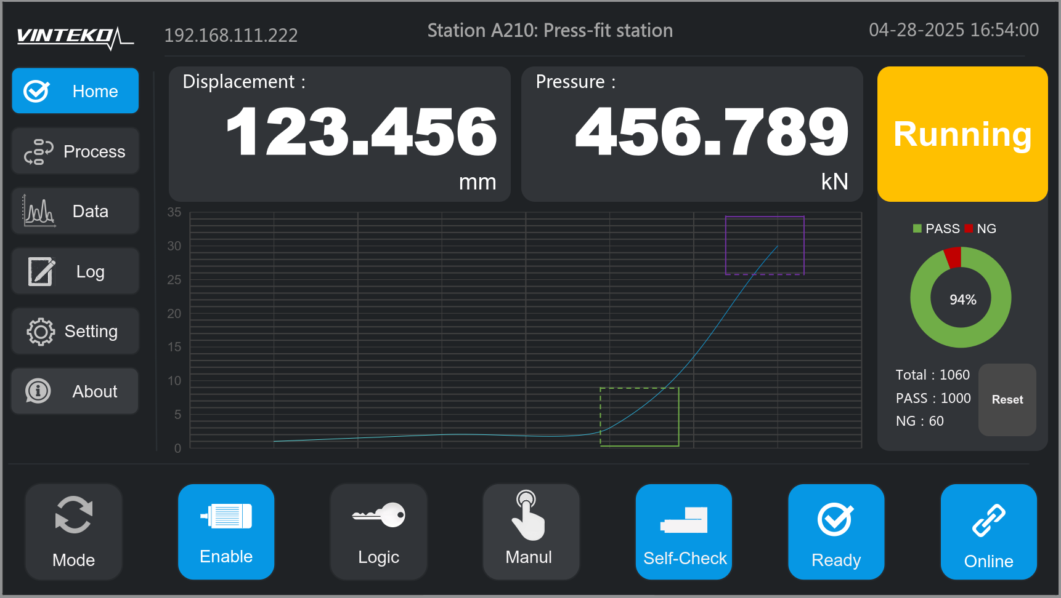Toggle the Online link button
1061x598 pixels.
pos(988,532)
